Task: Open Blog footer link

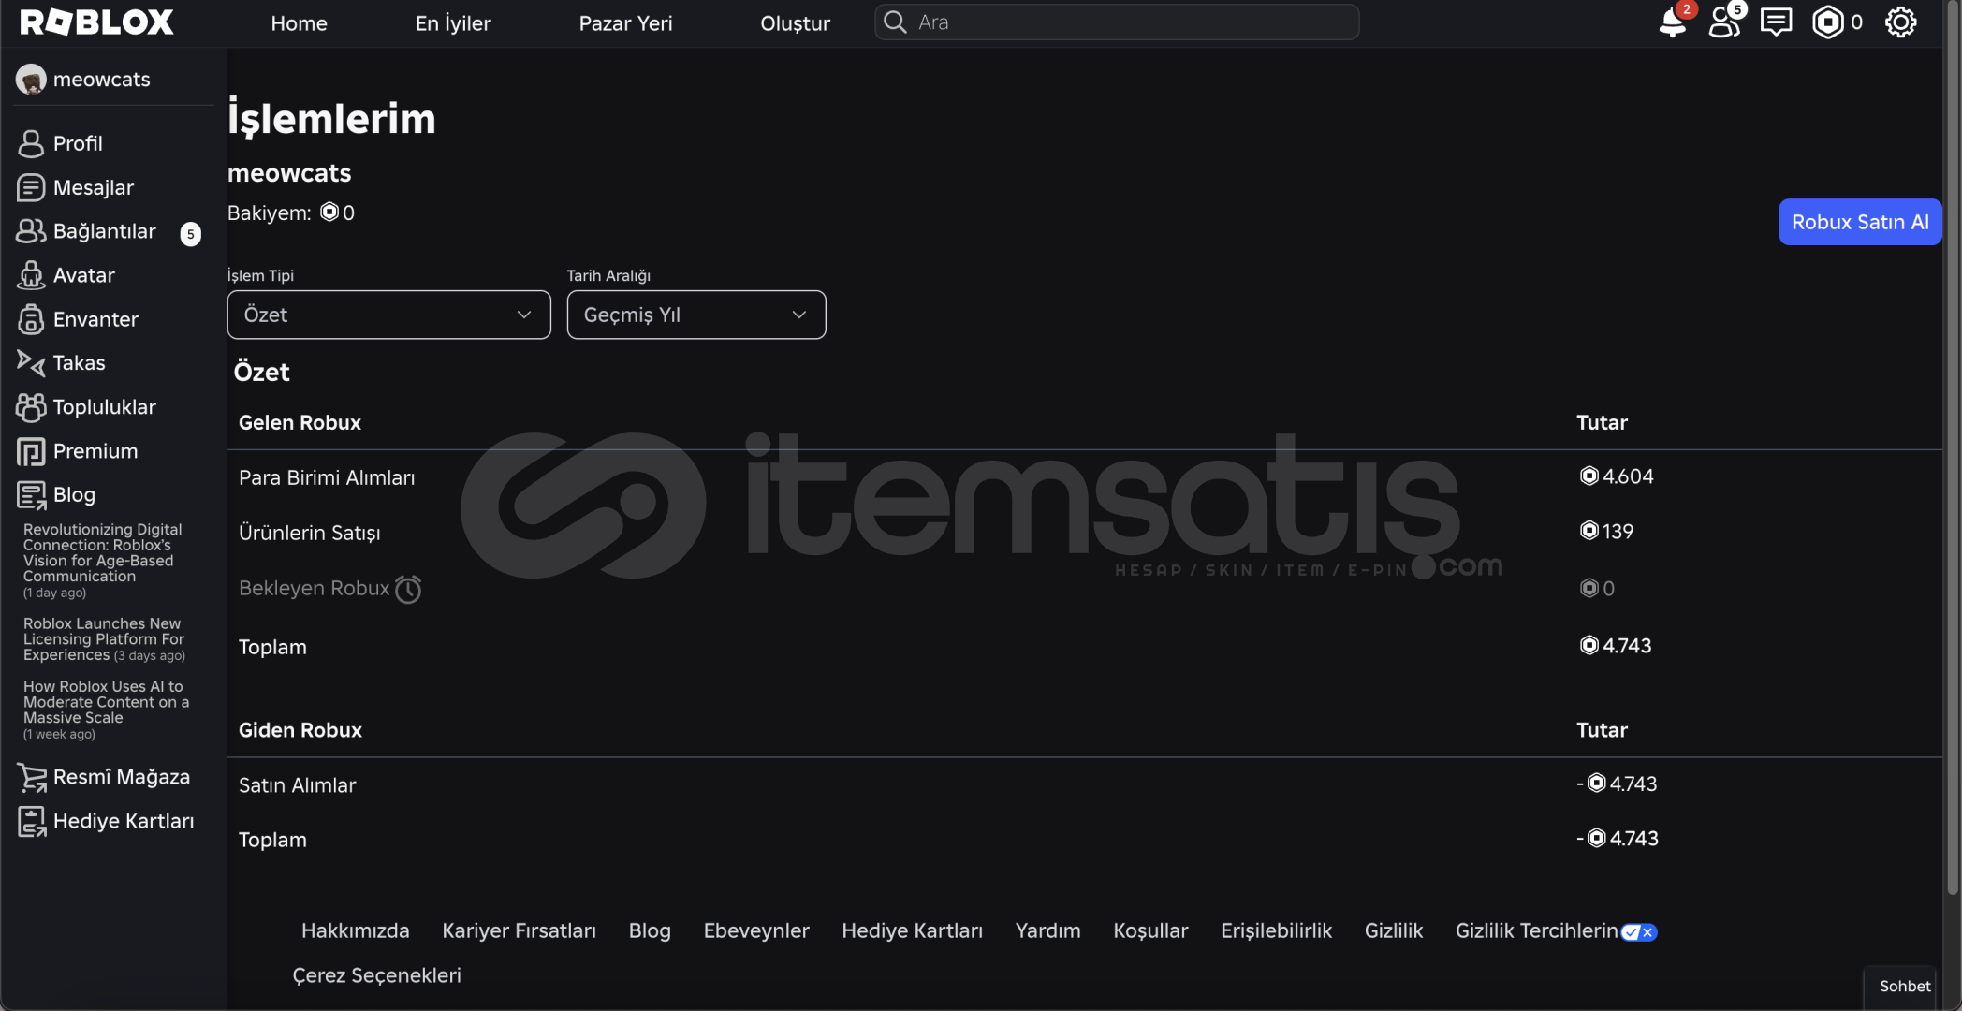Action: (650, 931)
